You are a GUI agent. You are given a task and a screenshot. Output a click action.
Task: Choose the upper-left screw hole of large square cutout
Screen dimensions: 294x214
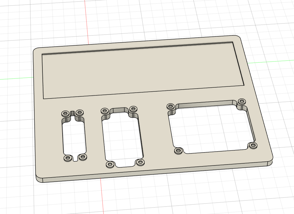171,106
